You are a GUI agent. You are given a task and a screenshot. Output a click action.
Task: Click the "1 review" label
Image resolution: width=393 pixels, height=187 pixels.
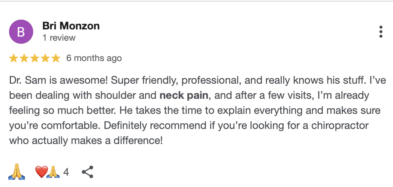click(x=59, y=38)
